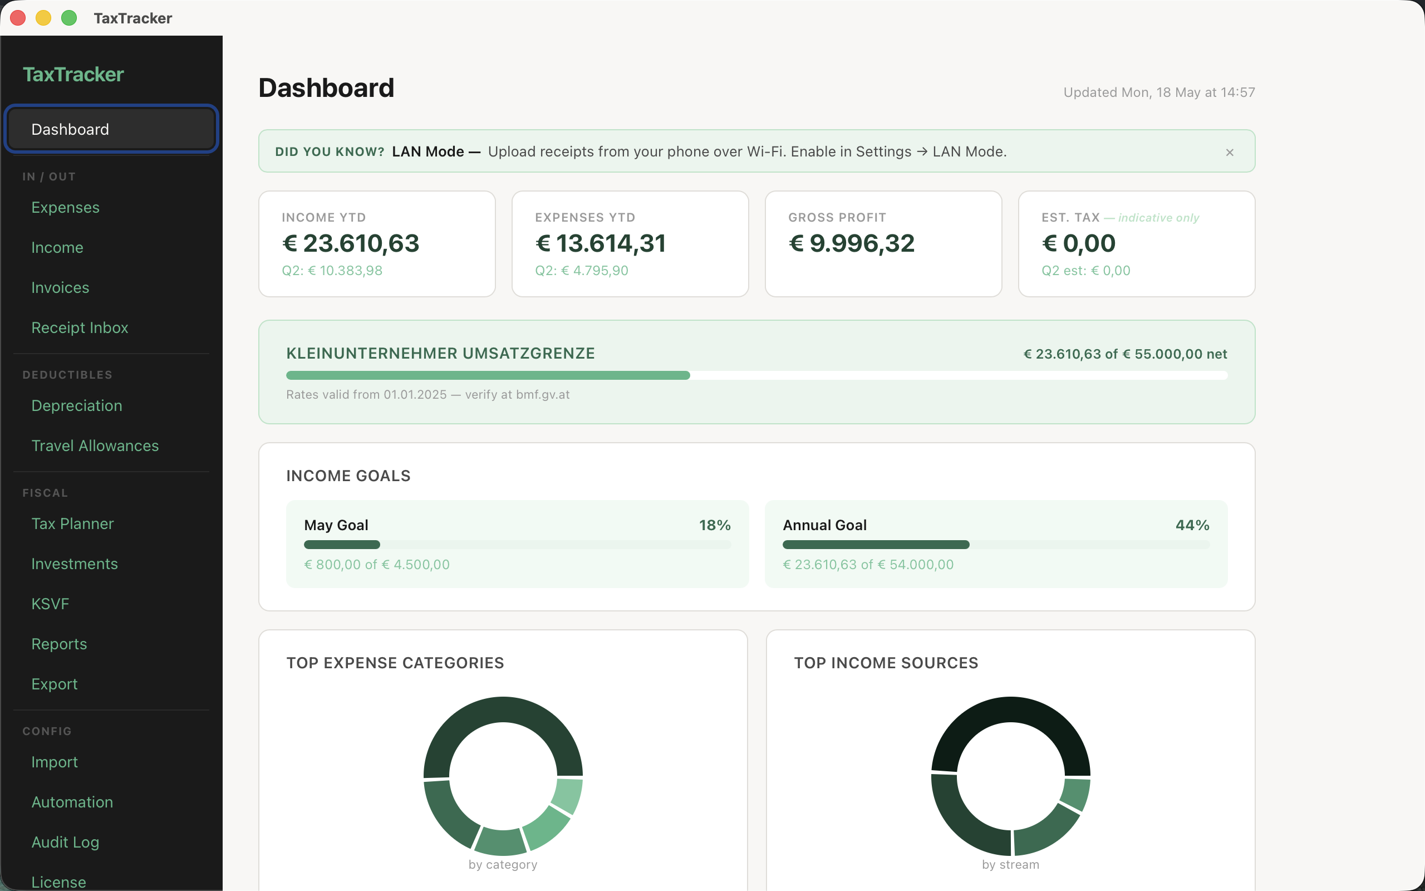Select the KSVF sidebar entry
1425x891 pixels.
50,604
